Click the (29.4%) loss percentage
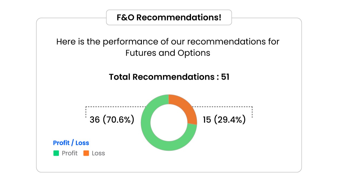Image resolution: width=338 pixels, height=181 pixels. 230,120
